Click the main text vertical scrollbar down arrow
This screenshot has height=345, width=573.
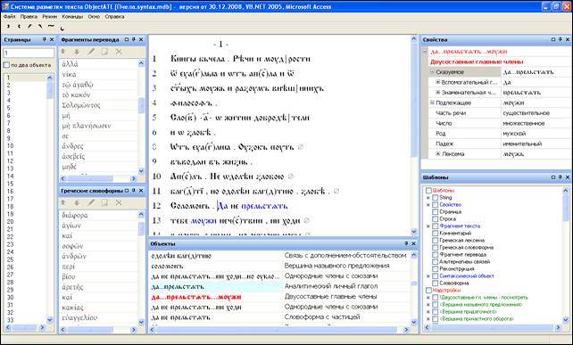tap(413, 232)
